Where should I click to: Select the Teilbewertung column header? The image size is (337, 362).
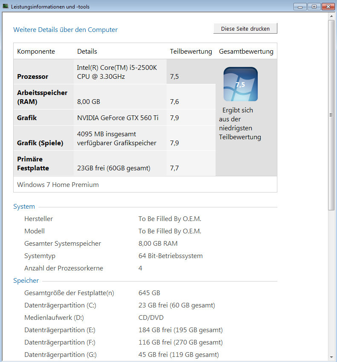coord(191,51)
